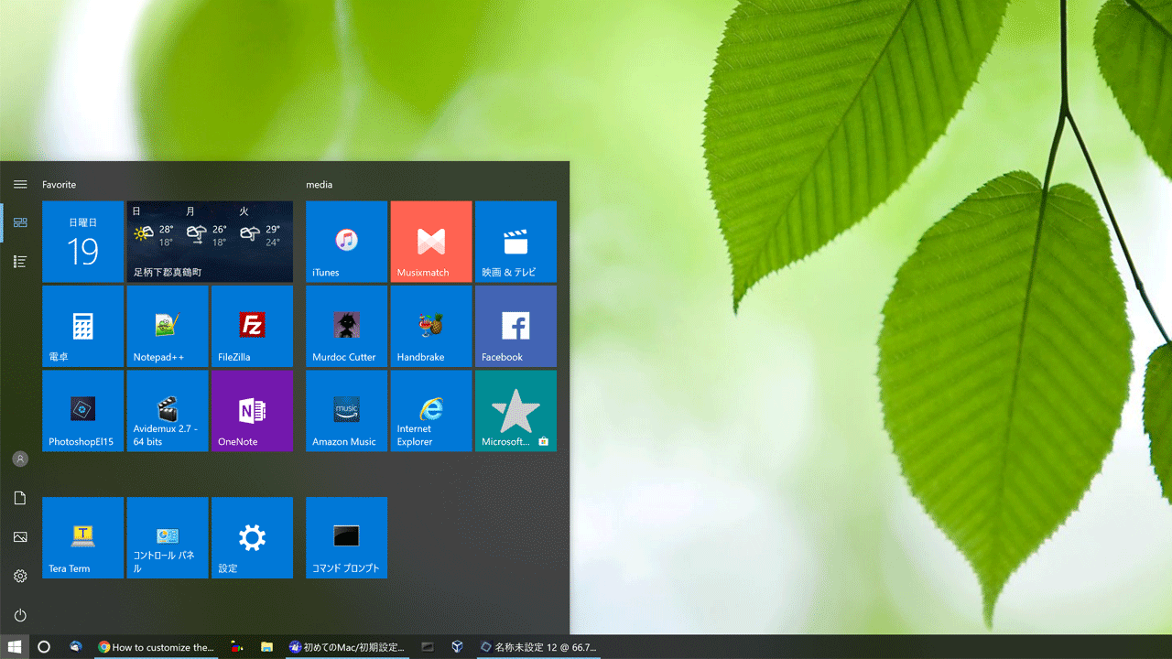Switch to the 名称未設定 12 taskbar window
Viewport: 1172px width, 659px height.
[x=538, y=647]
